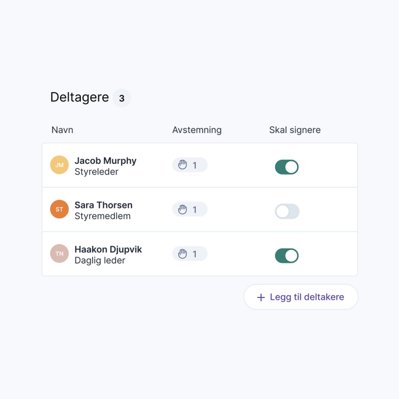Click the raised hand icon for Haakon Djupvik
The height and width of the screenshot is (399, 399).
pos(183,254)
